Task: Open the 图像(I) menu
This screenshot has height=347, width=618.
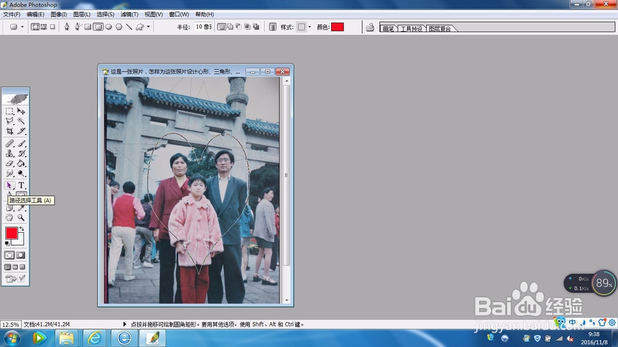Action: point(58,14)
